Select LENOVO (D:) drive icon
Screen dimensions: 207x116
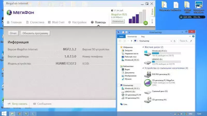tap(147, 62)
